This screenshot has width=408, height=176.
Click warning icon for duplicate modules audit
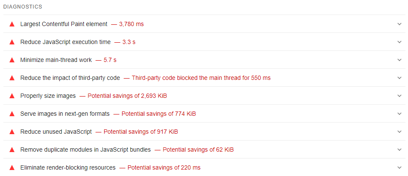pos(12,150)
